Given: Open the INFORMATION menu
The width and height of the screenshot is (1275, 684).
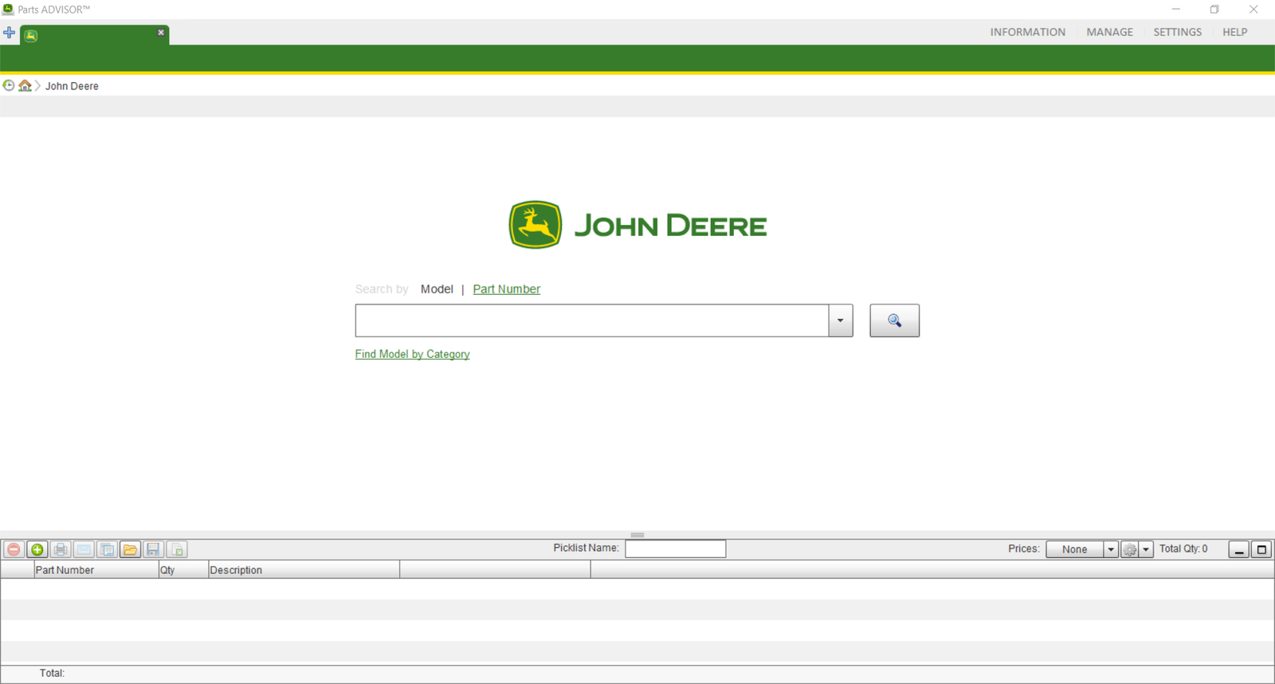Looking at the screenshot, I should pos(1027,32).
